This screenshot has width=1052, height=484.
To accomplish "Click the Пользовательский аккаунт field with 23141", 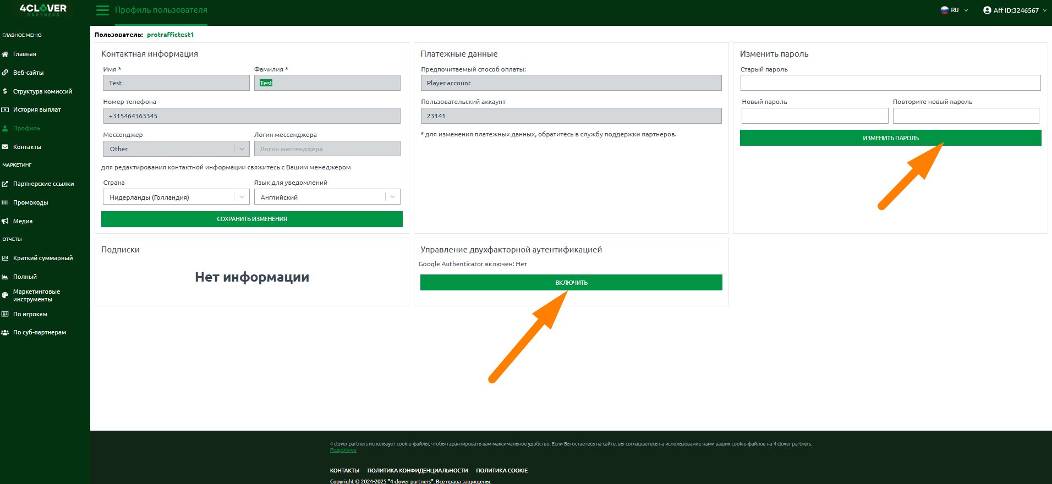I will click(571, 116).
